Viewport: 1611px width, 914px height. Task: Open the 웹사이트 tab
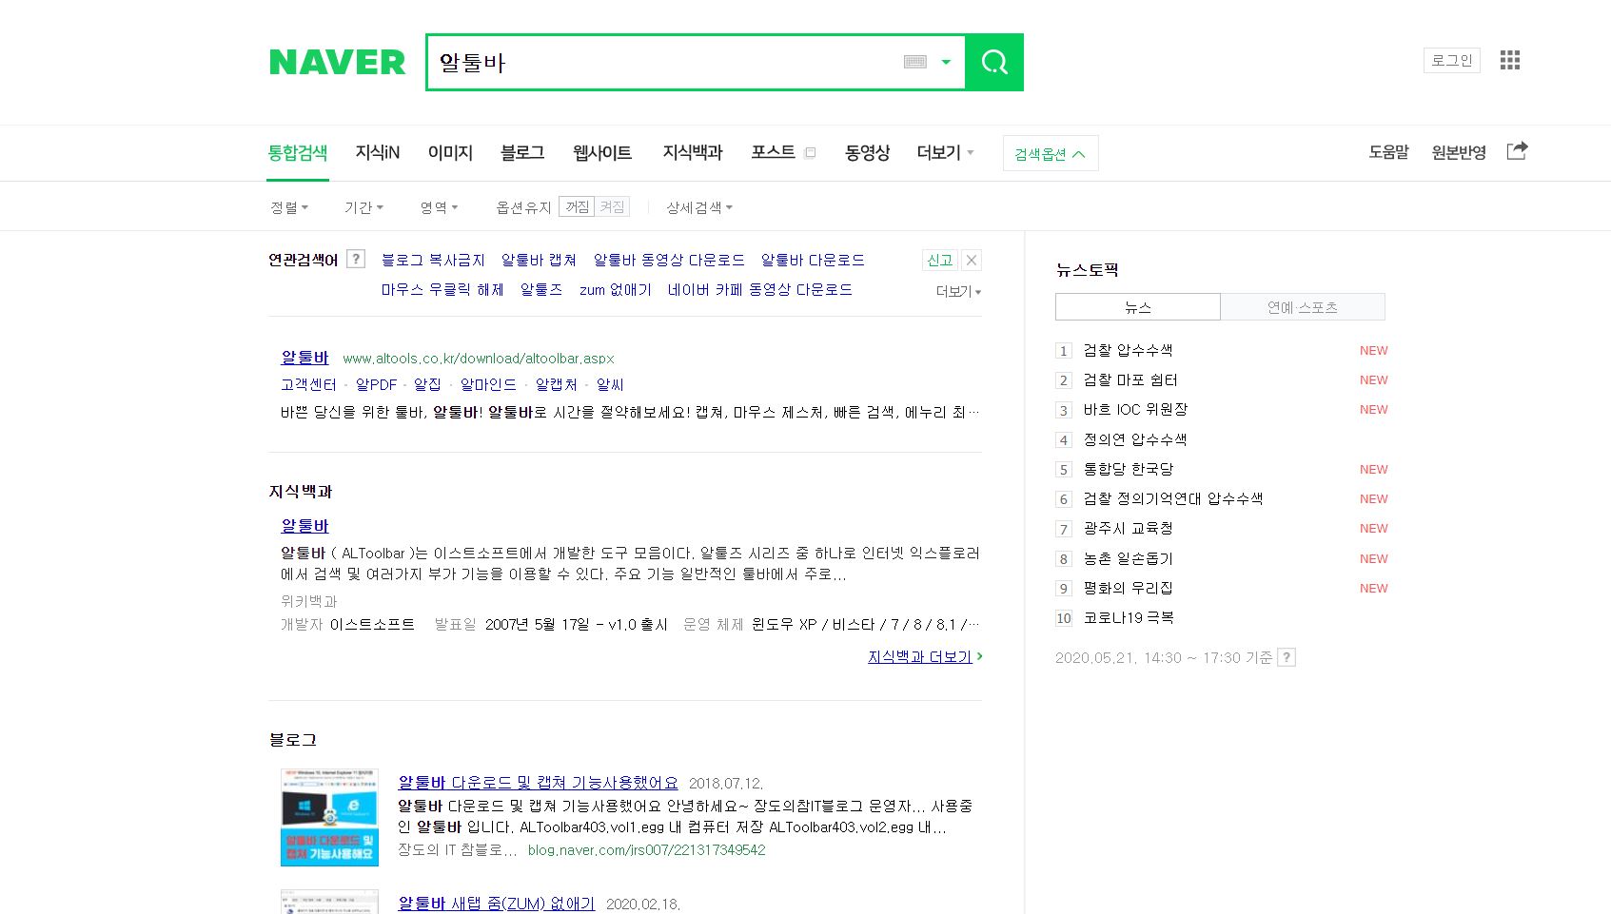click(602, 152)
